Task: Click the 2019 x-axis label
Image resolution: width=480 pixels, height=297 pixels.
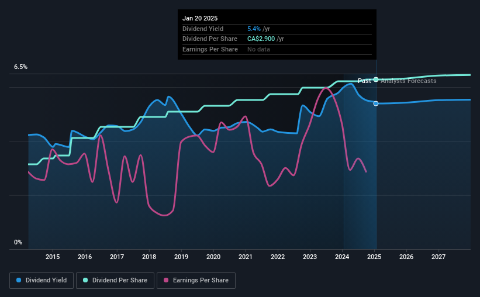Action: [x=181, y=257]
